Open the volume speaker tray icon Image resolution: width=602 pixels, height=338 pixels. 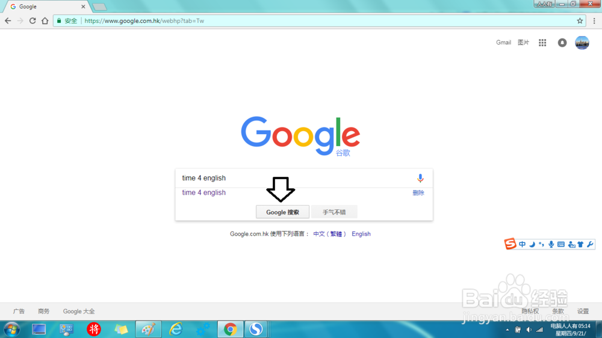(529, 330)
